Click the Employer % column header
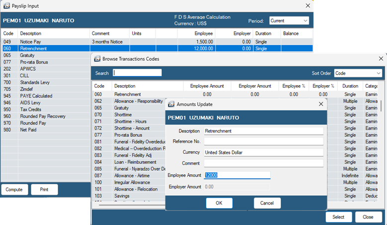 click(x=323, y=86)
